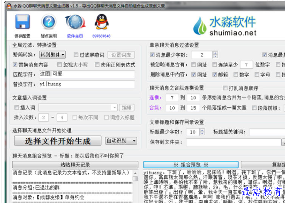This screenshot has width=285, height=203.
Task: Toggle 消息最少字数 checkbox
Action: (152, 55)
